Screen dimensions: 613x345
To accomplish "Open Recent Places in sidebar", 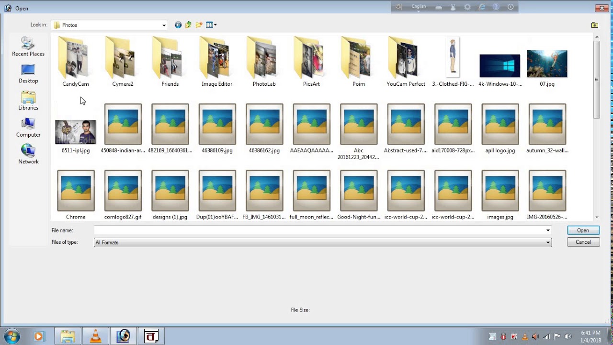I will pyautogui.click(x=28, y=46).
